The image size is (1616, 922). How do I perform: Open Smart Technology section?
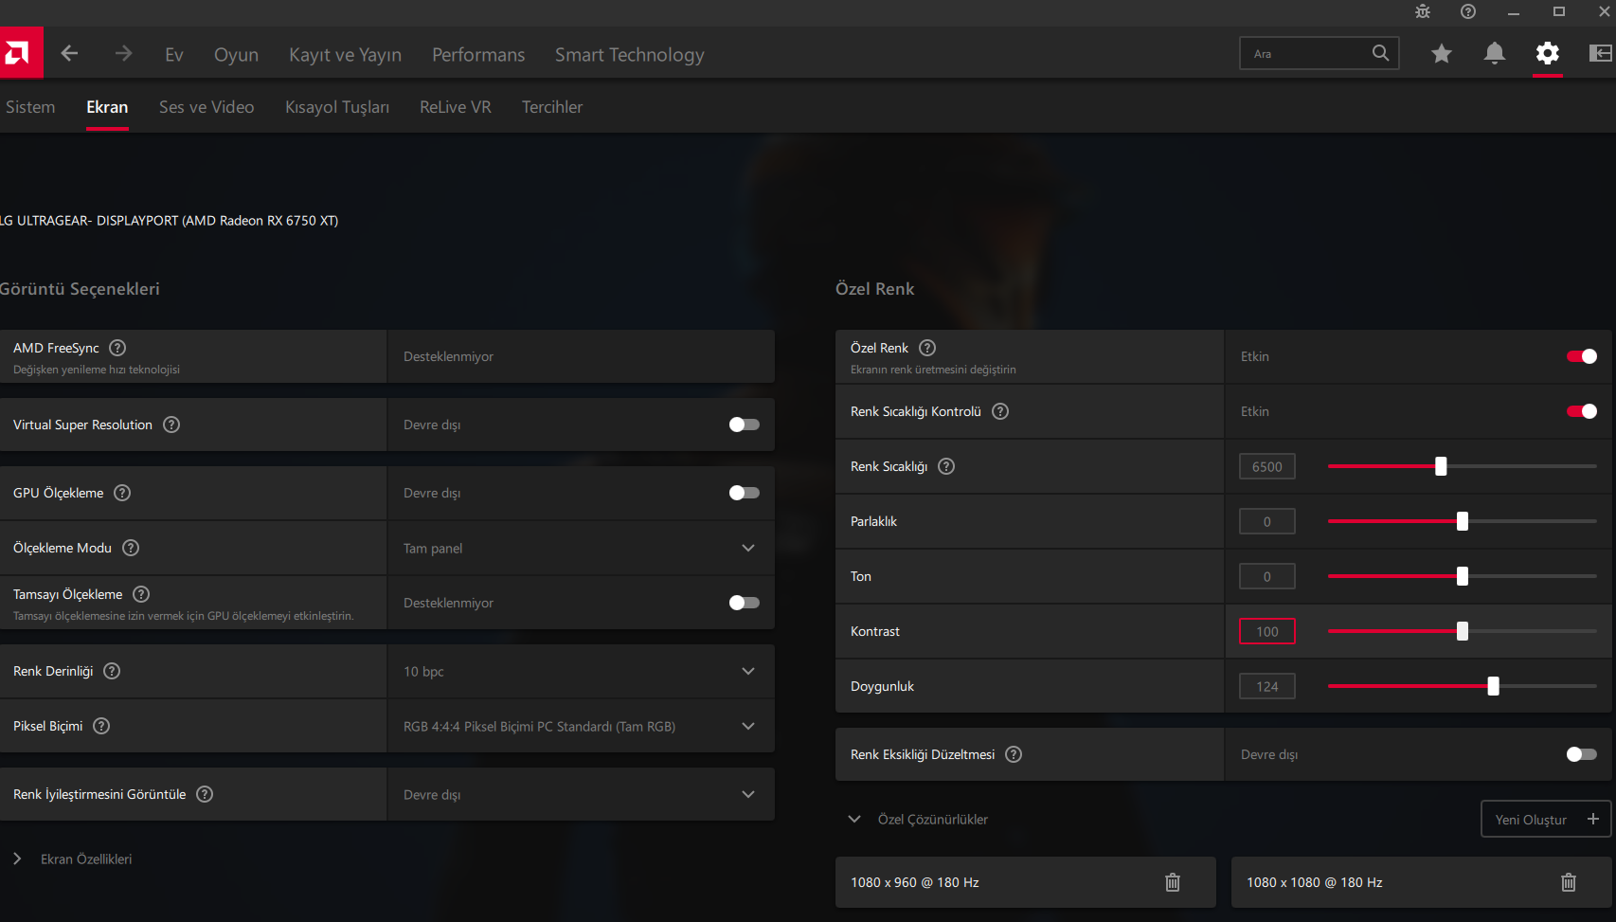[630, 55]
